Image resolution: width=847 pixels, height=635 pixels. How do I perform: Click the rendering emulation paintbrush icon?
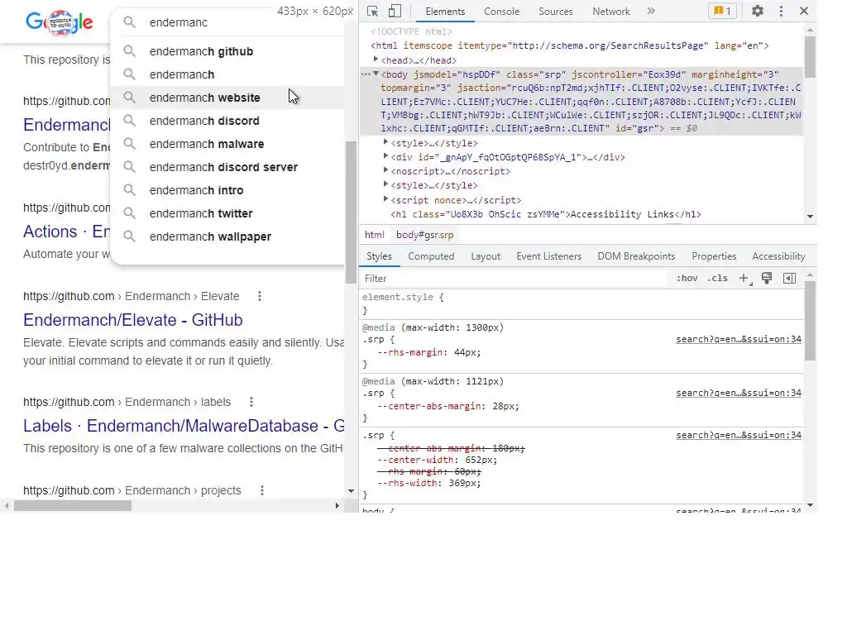767,278
